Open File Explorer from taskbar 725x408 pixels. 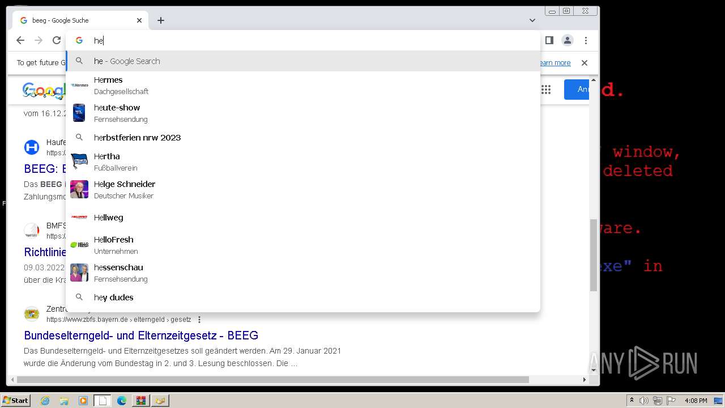64,401
